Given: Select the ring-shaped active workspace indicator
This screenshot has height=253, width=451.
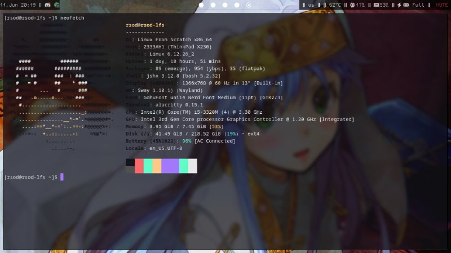Looking at the screenshot, I should pyautogui.click(x=249, y=5).
